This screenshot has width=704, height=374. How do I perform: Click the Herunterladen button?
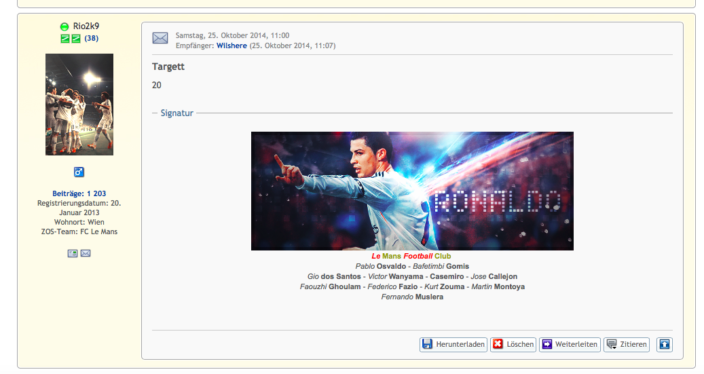pos(453,344)
